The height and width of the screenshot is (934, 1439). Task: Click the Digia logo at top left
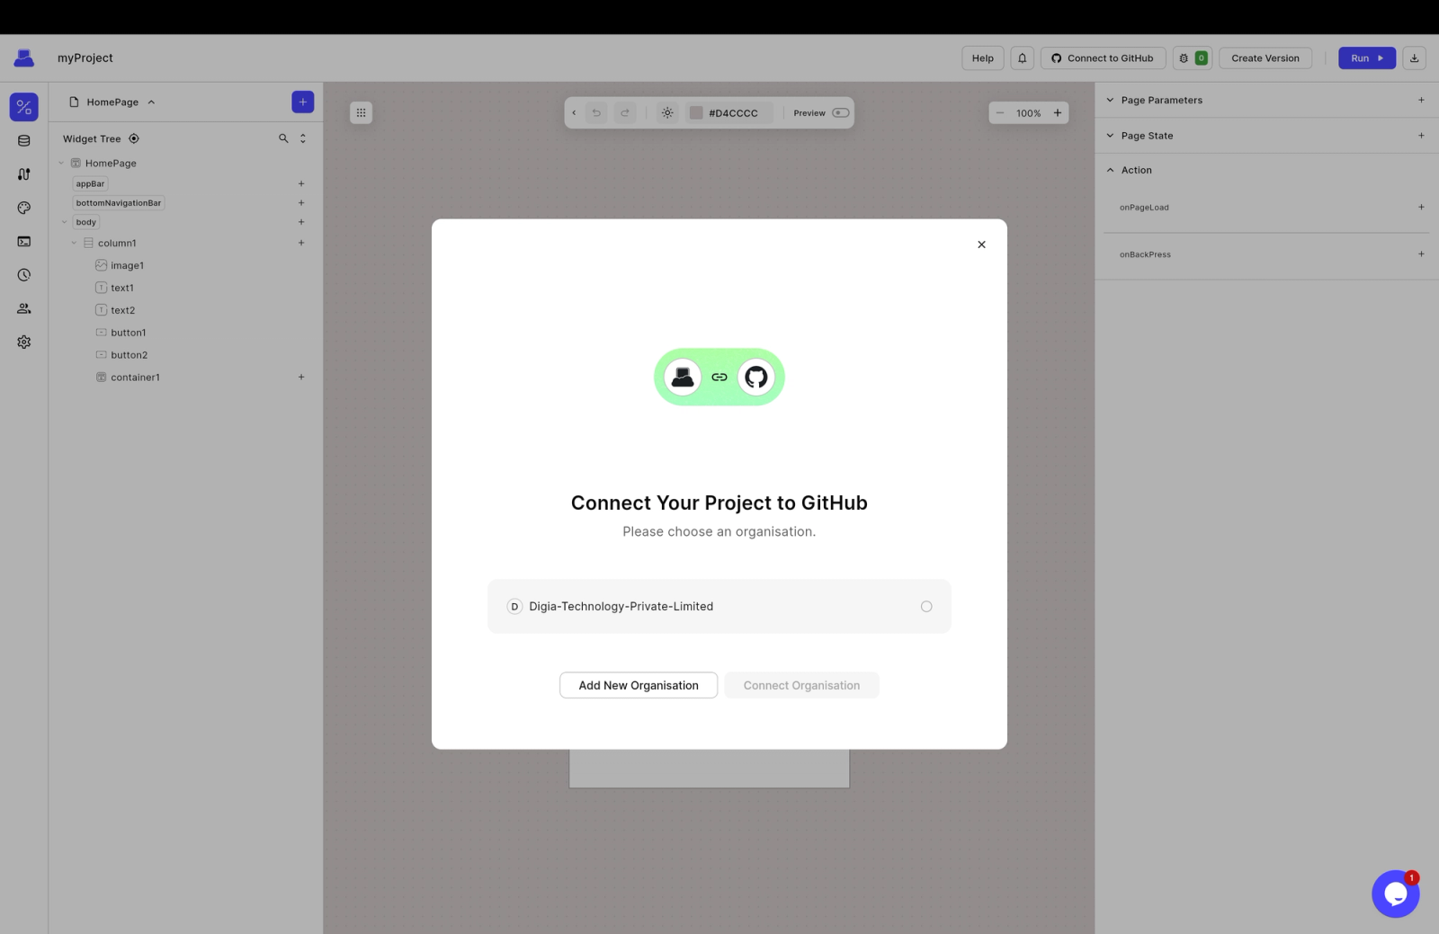point(24,58)
